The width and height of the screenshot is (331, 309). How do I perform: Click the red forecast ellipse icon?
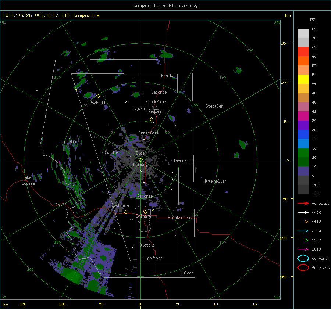click(303, 267)
